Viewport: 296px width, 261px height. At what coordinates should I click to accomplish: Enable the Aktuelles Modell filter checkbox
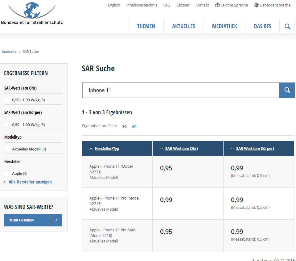point(7,149)
